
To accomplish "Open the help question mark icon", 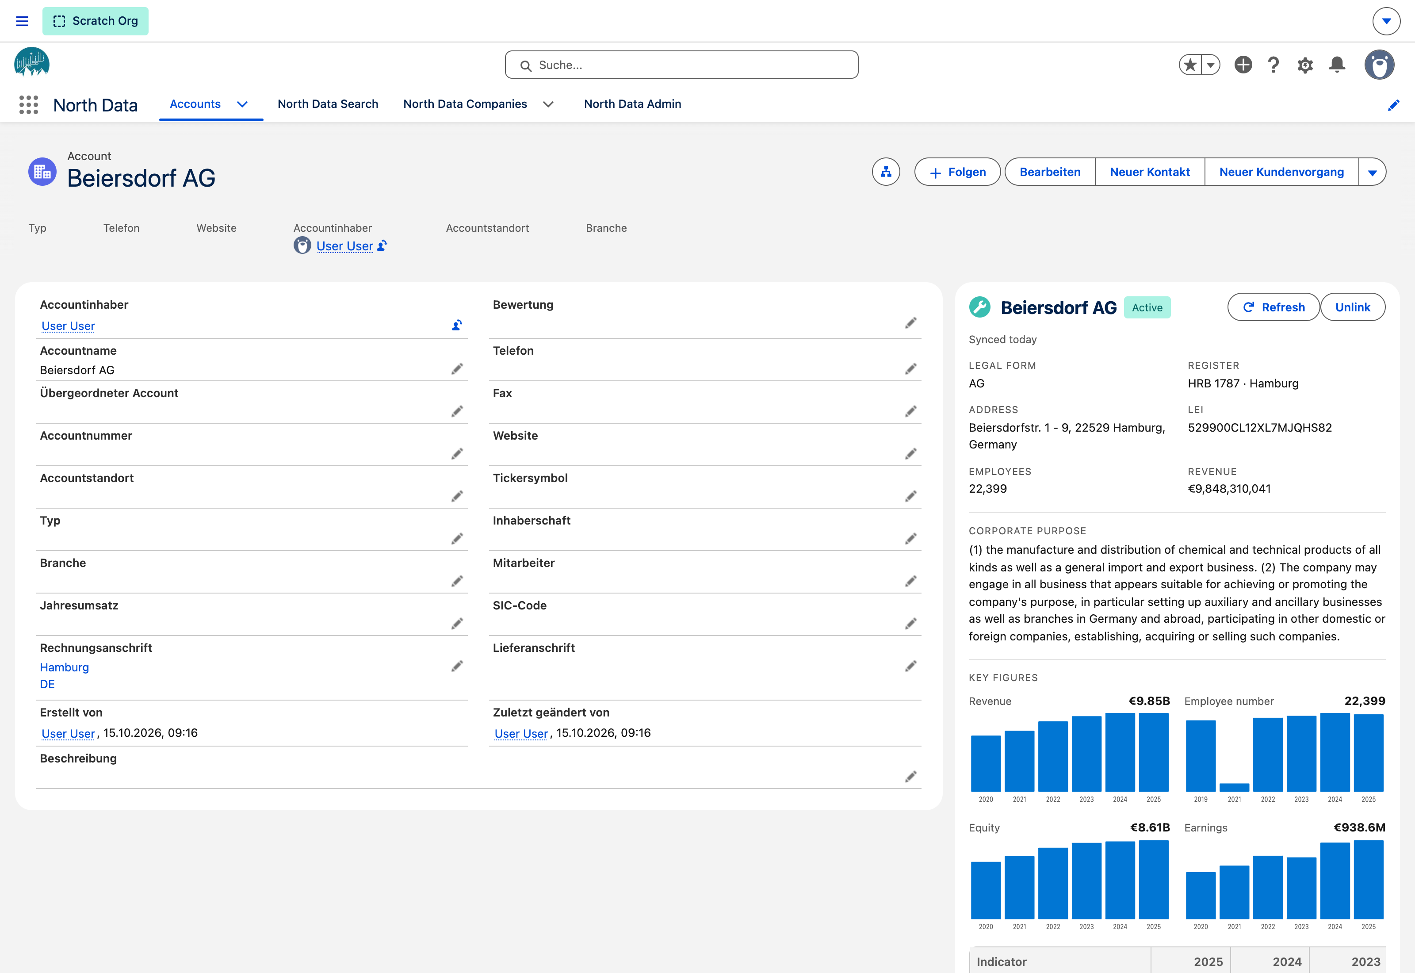I will click(1273, 65).
